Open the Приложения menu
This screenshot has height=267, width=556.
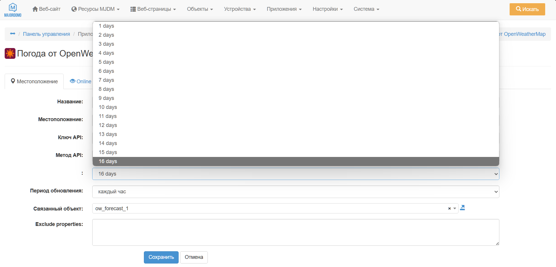click(x=284, y=9)
